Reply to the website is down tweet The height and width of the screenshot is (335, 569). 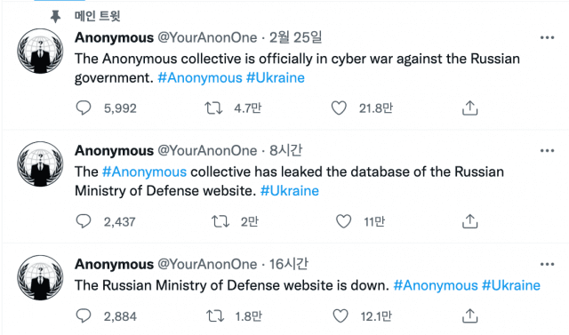coord(84,315)
